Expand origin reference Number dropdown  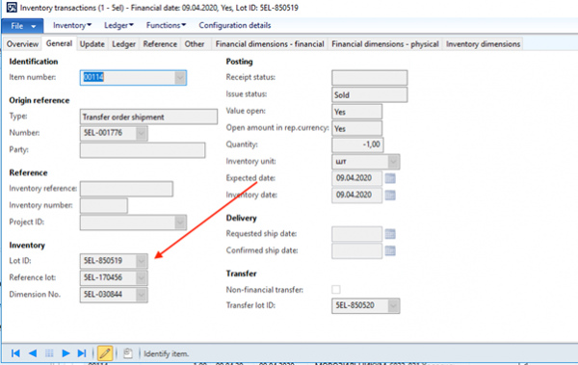(x=142, y=133)
